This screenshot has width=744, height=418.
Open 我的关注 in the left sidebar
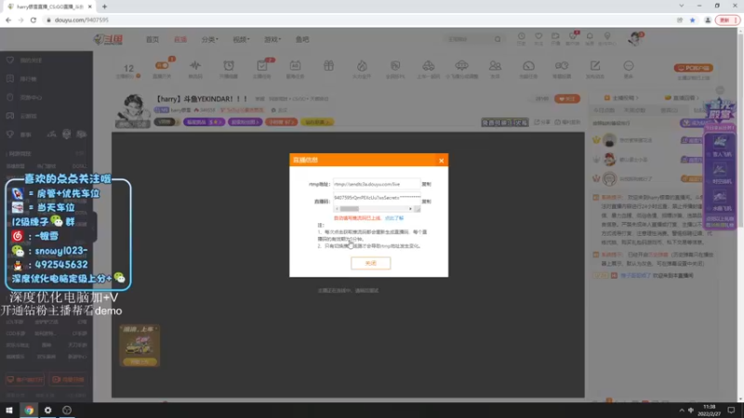coord(31,60)
